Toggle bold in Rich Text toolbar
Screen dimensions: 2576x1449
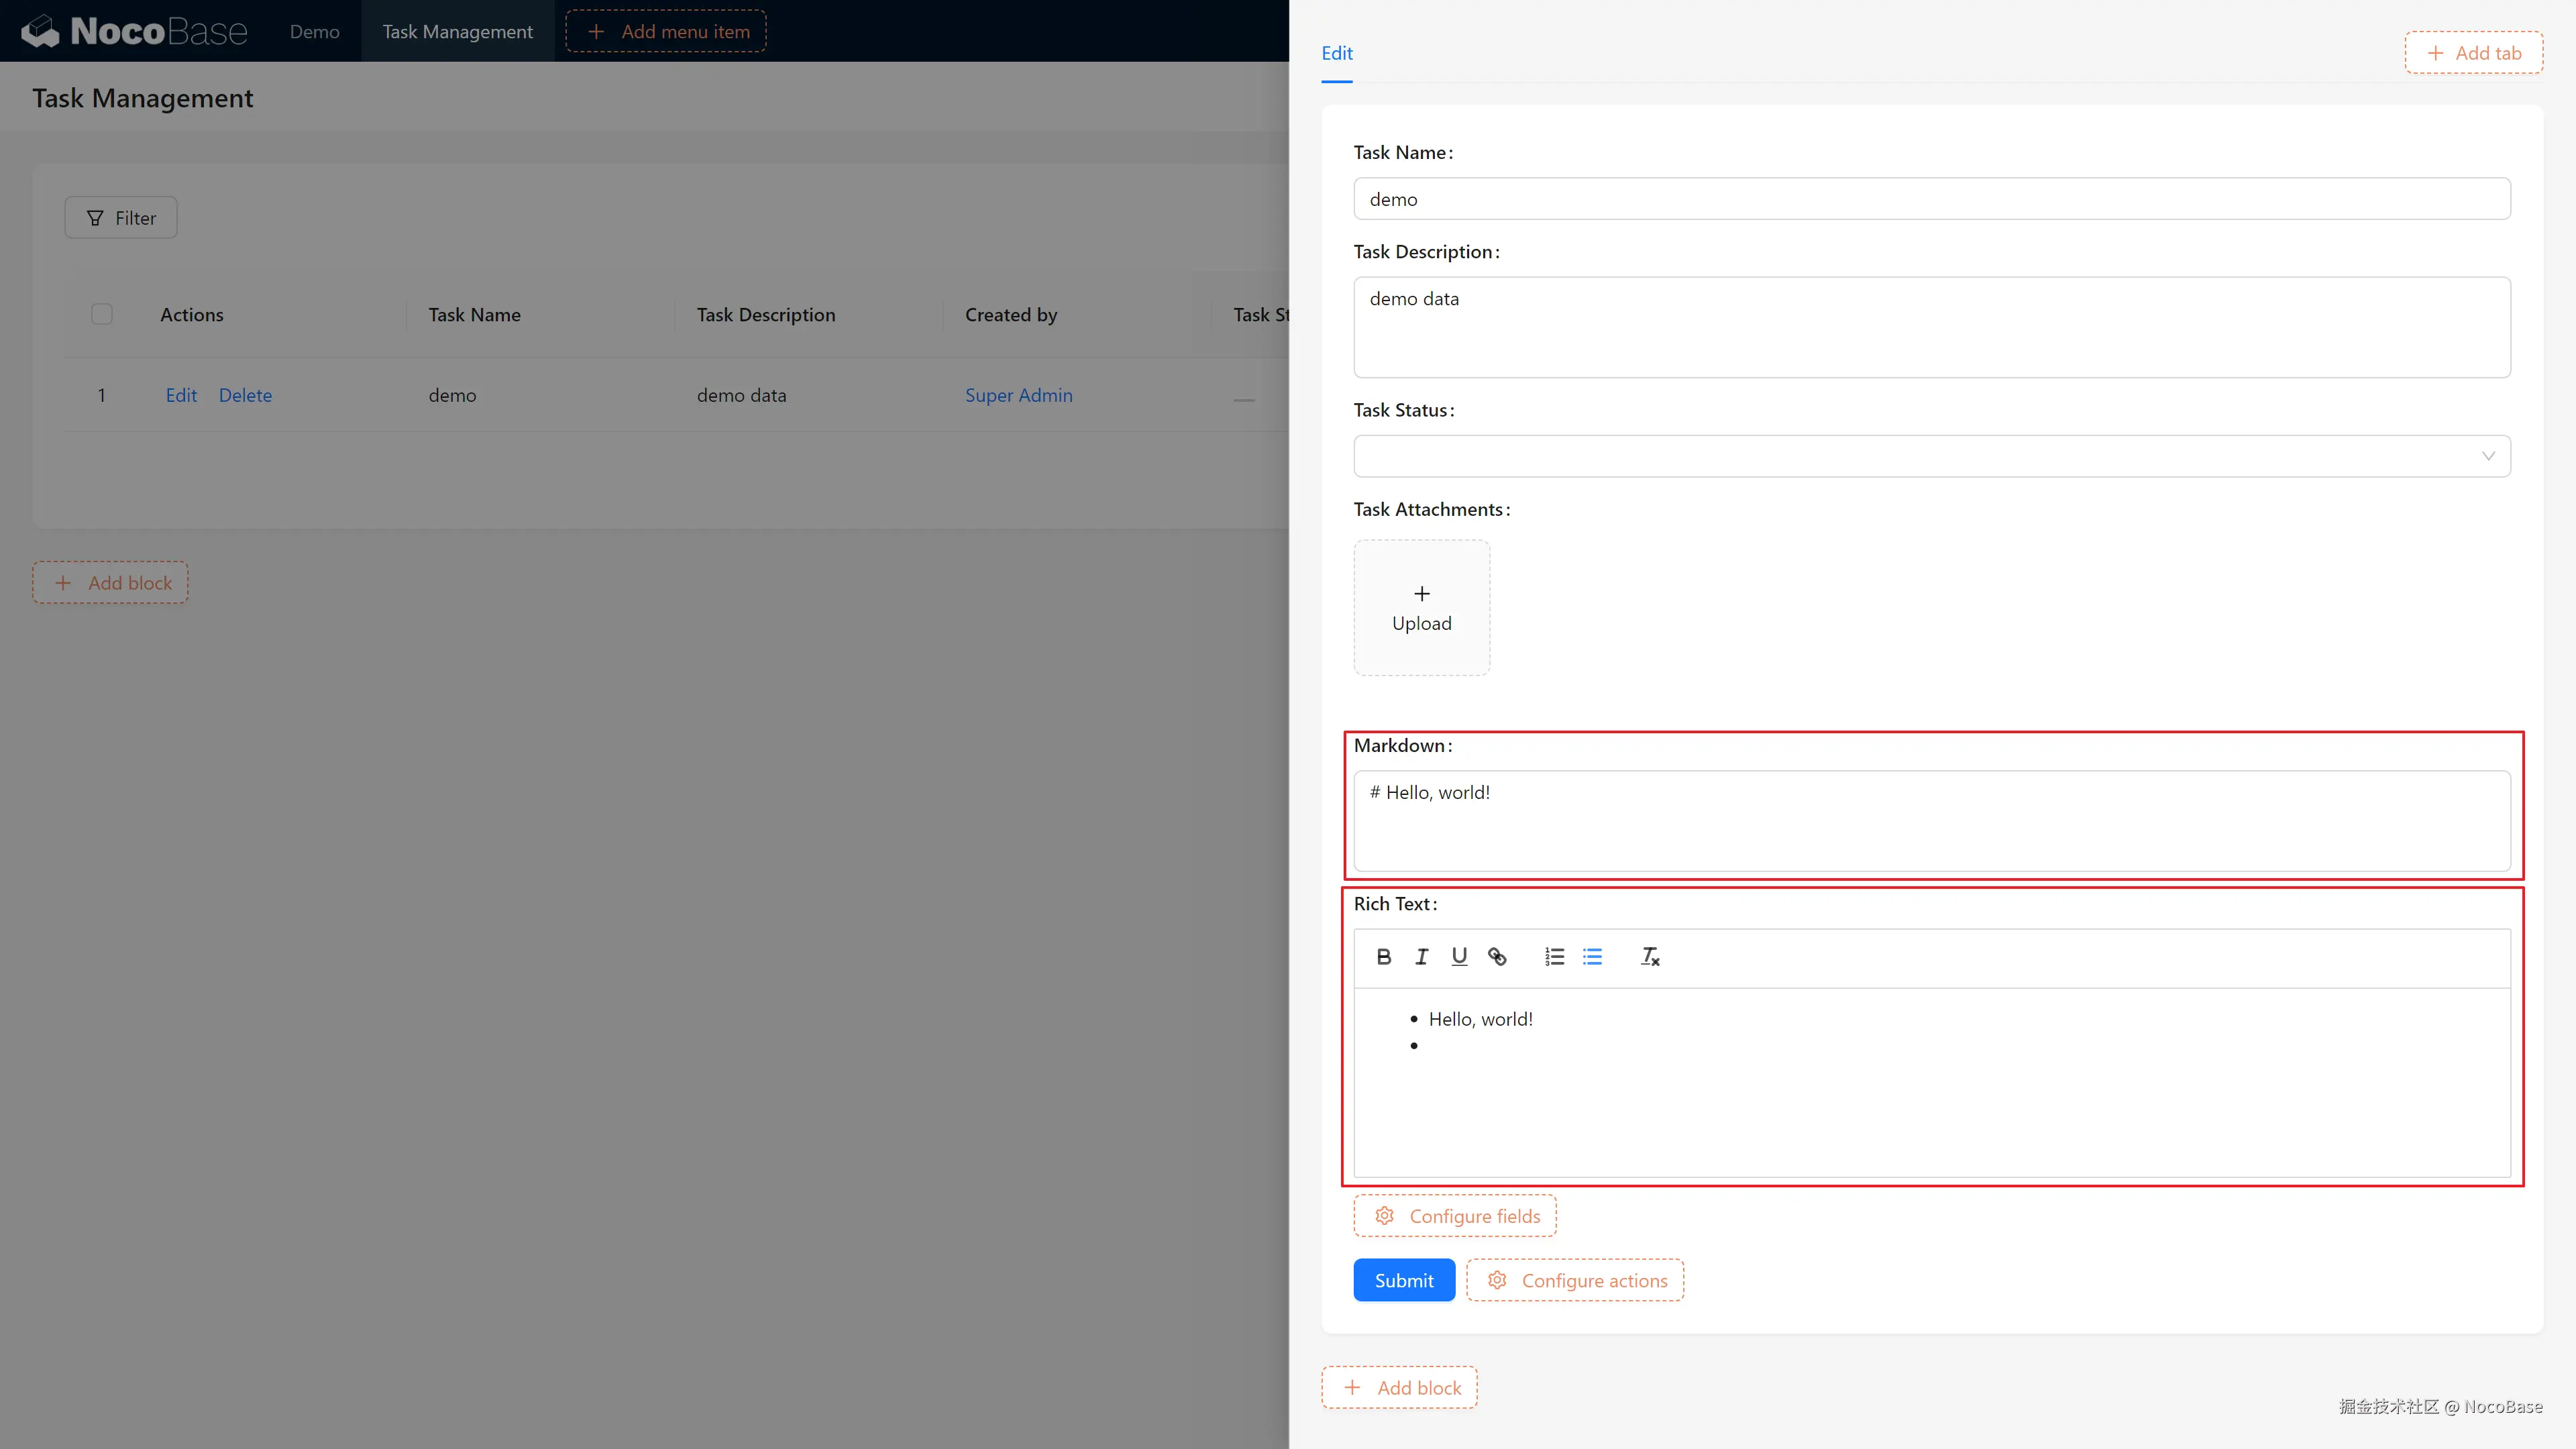(1384, 957)
